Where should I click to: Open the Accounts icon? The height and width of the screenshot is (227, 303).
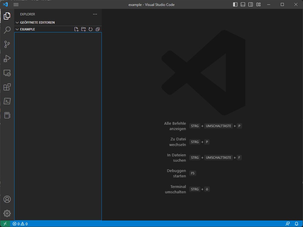click(7, 199)
